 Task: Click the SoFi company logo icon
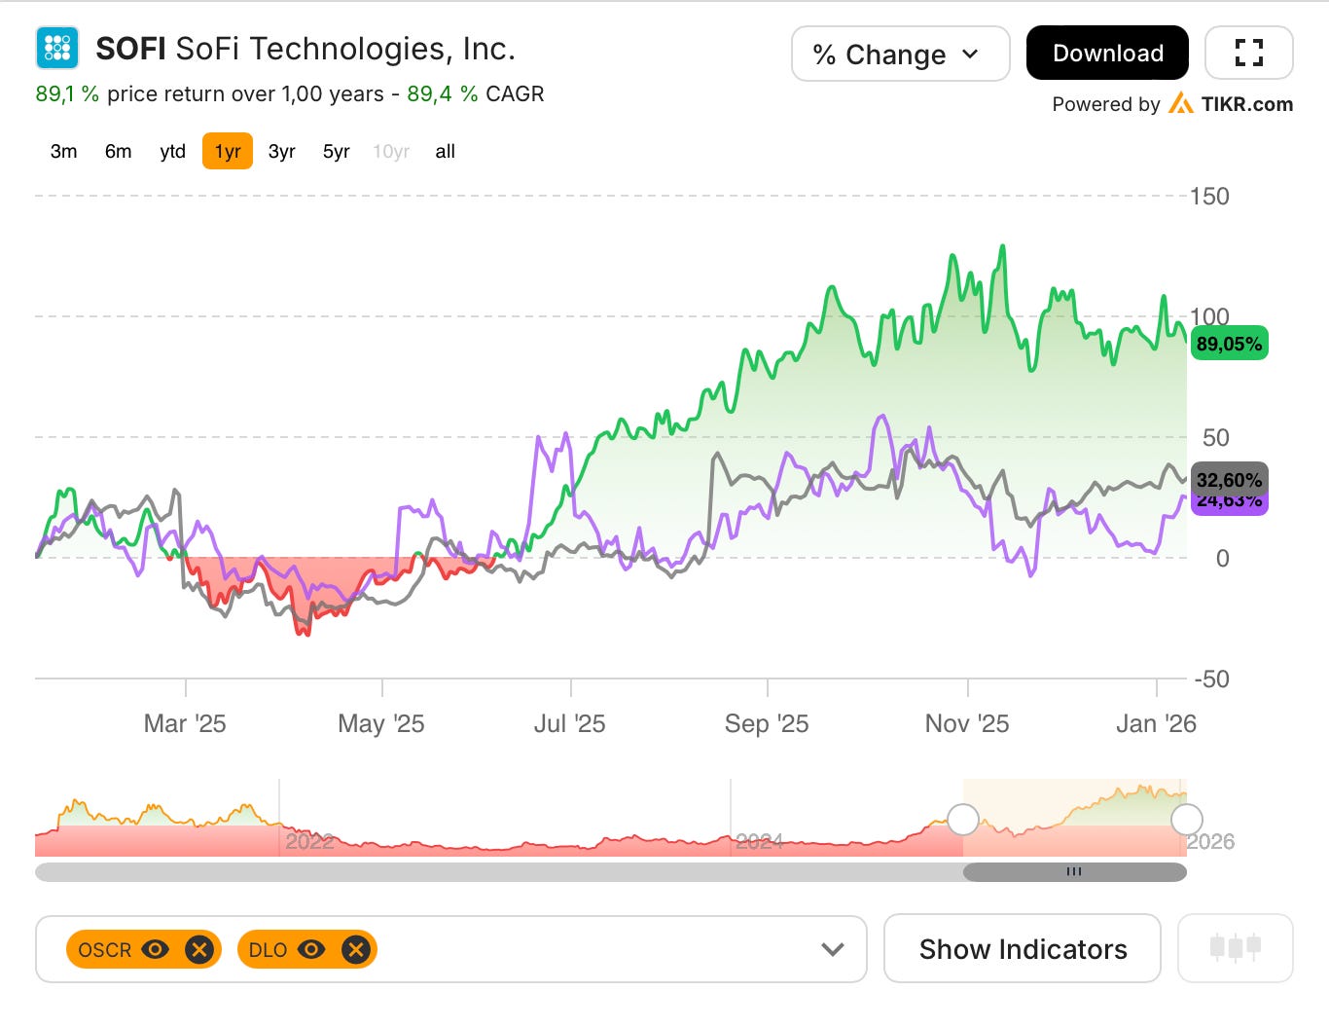click(57, 48)
